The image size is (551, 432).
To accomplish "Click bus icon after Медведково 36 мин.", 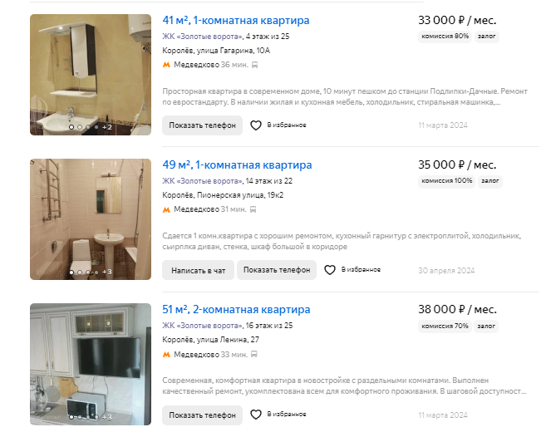I will pyautogui.click(x=255, y=65).
